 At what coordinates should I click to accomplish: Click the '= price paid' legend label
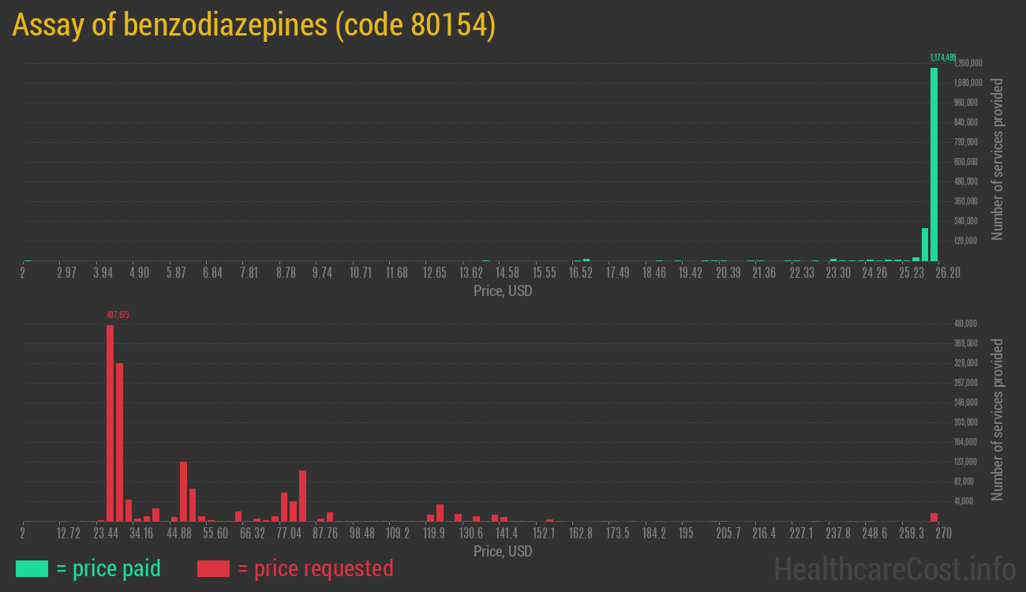coord(109,568)
